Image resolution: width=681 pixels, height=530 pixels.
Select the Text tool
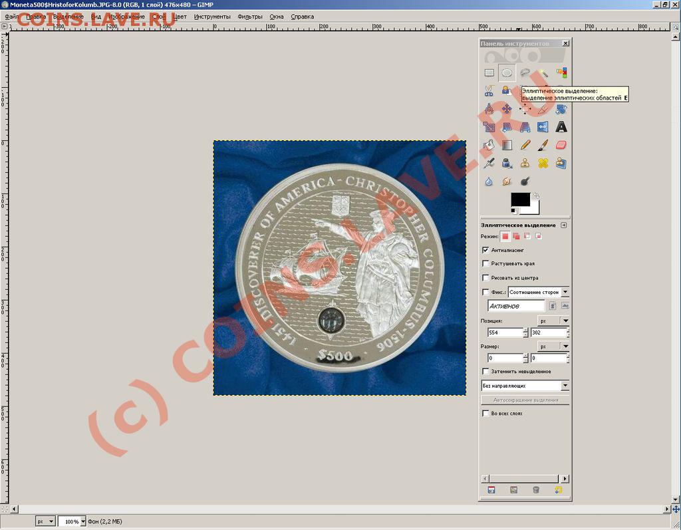[561, 127]
